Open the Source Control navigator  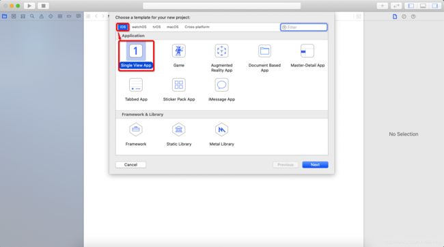pyautogui.click(x=14, y=16)
